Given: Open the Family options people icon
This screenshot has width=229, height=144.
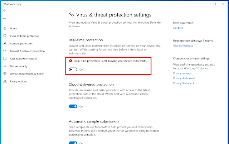Looking at the screenshot, I should click(x=5, y=81).
